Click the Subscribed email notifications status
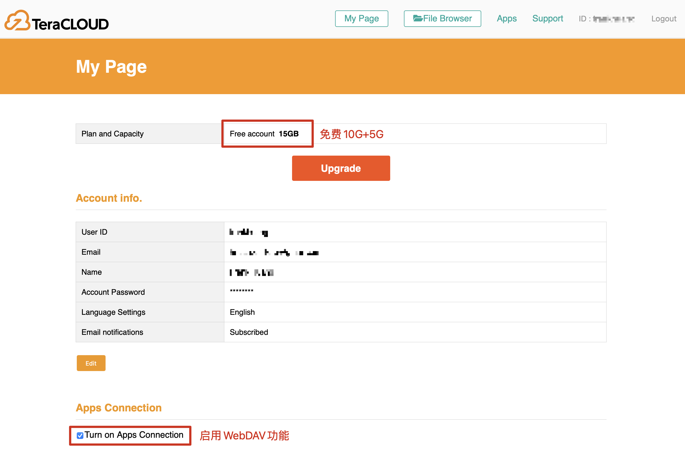The image size is (685, 449). coord(249,332)
